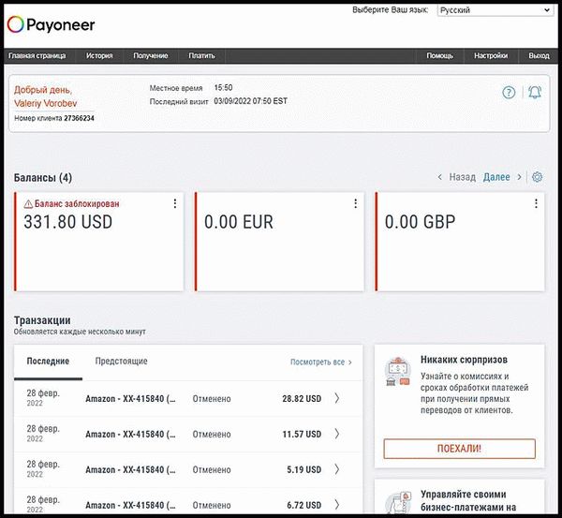Screen dimensions: 562x518
Task: Click the Payoneer logo
Action: coord(51,24)
